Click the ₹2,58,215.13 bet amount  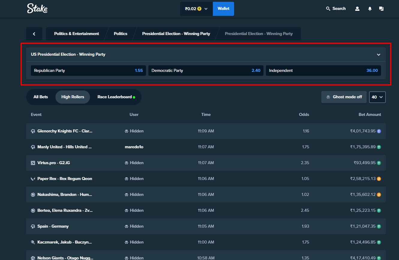pyautogui.click(x=363, y=179)
